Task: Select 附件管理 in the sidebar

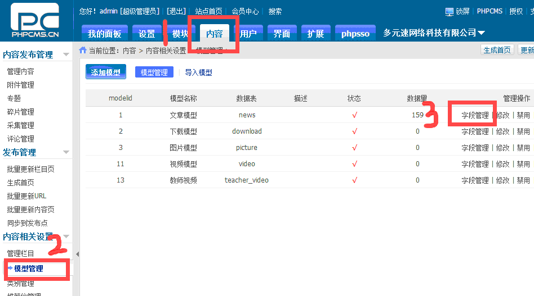Action: point(20,85)
